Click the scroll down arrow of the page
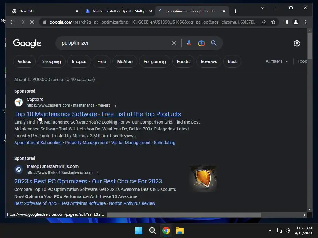The image size is (318, 238). 310,209
